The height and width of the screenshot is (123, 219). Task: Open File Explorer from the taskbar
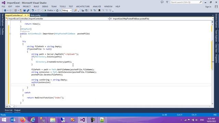coord(53,120)
